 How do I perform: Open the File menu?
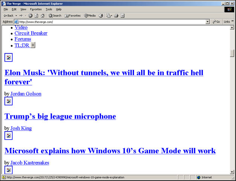[x=6, y=9]
